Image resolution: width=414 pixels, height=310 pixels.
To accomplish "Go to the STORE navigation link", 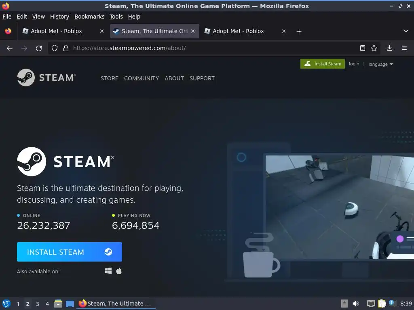I will point(109,78).
